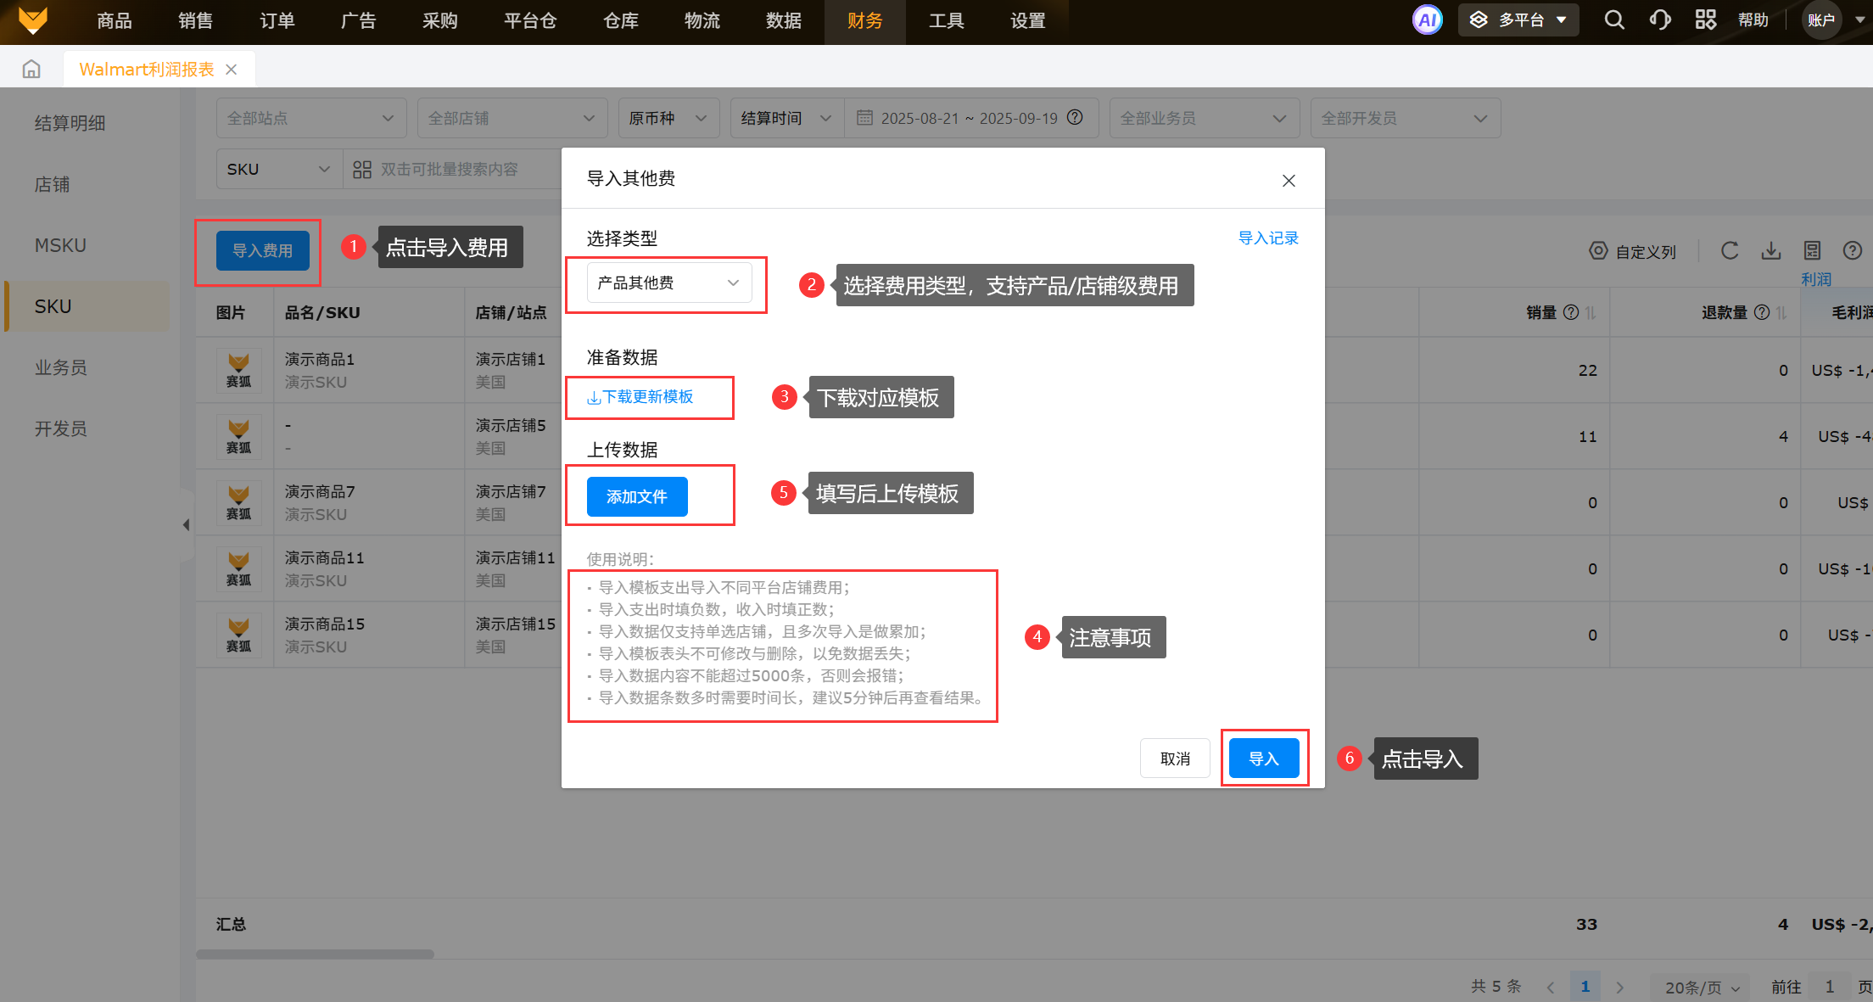Open the 自定义列 settings icon
Image resolution: width=1873 pixels, height=1002 pixels.
[x=1598, y=251]
